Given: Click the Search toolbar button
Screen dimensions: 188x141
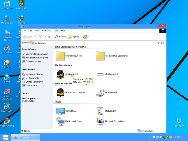Looking at the screenshot, I should point(60,37).
